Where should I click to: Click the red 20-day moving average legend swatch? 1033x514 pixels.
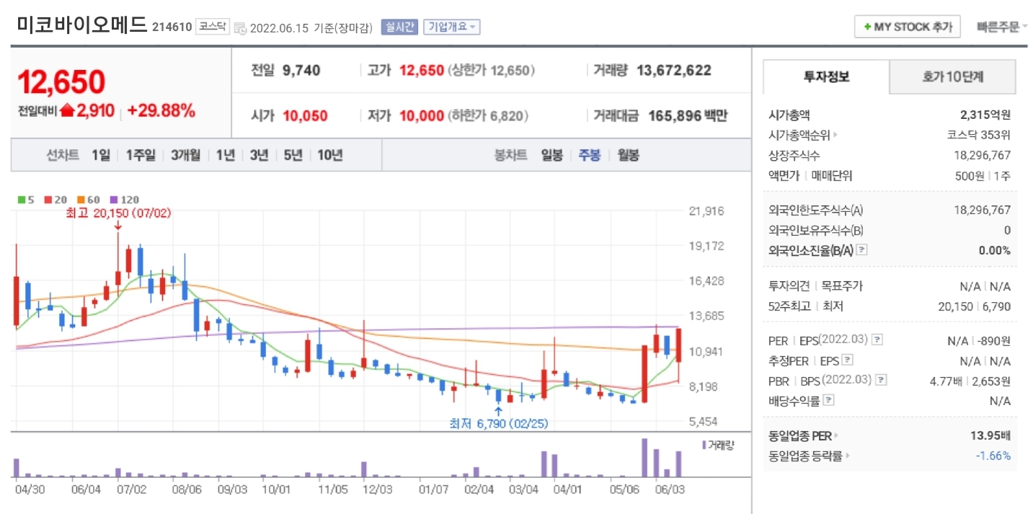pos(48,200)
